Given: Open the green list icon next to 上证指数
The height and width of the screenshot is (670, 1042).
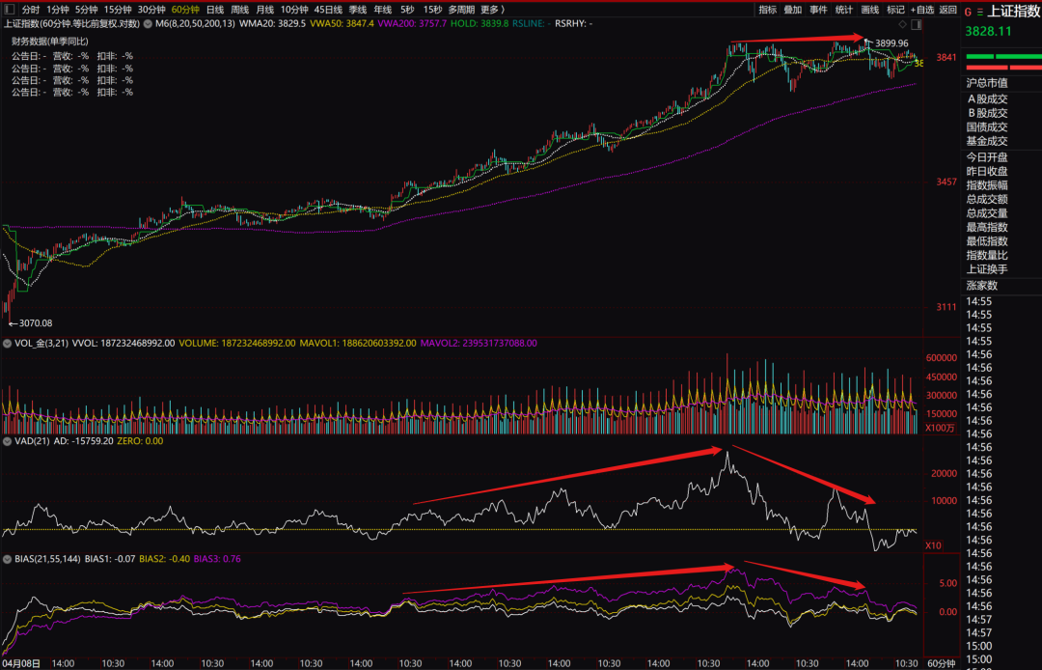Looking at the screenshot, I should (x=979, y=12).
